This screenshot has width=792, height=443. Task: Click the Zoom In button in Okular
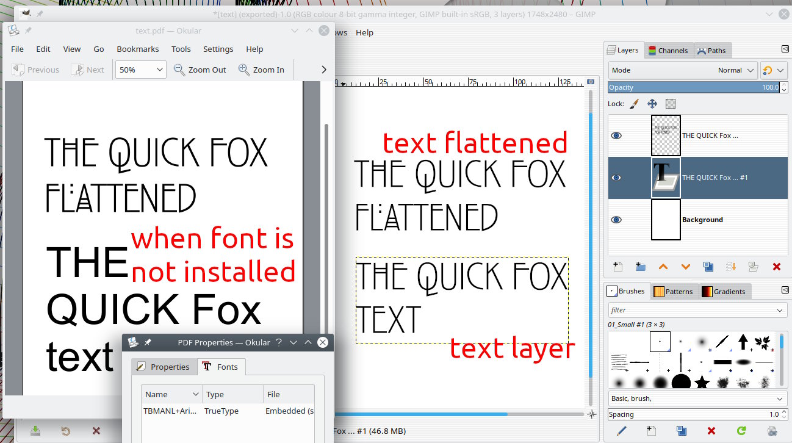[261, 70]
